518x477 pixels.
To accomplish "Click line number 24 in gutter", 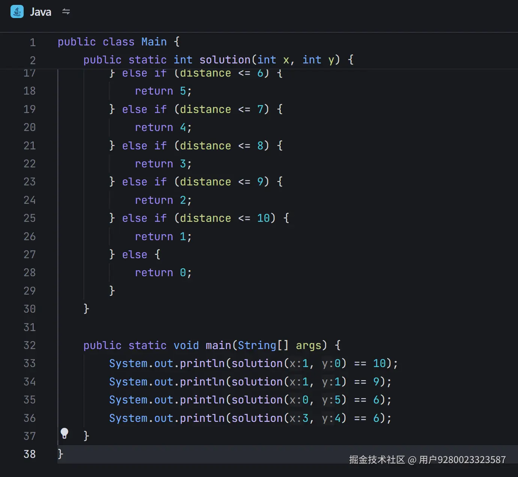I will (30, 200).
